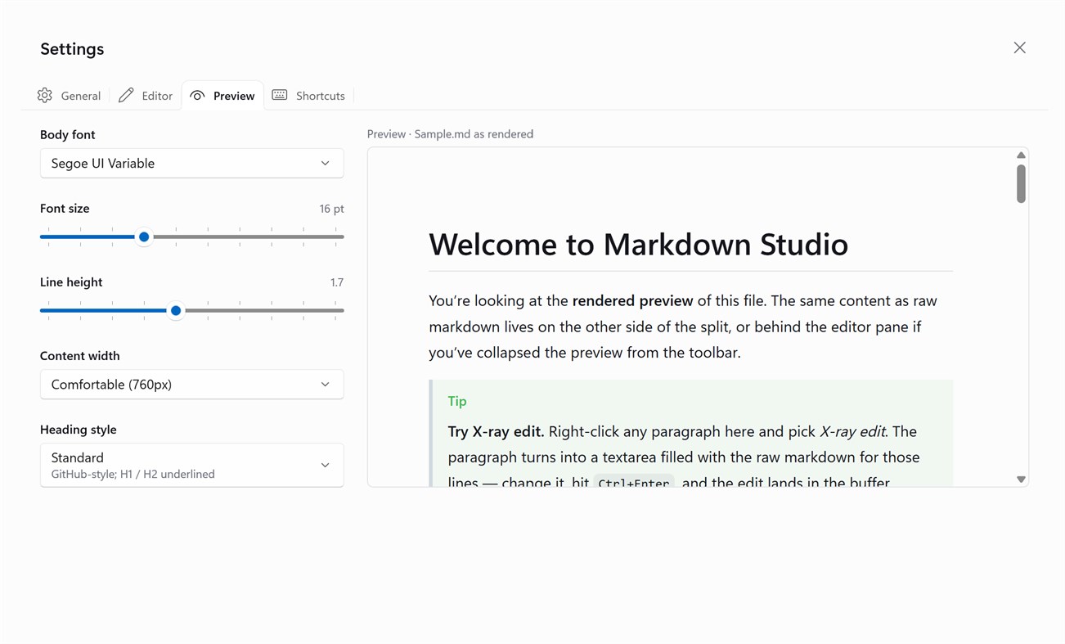Open the Heading style dropdown

click(x=191, y=465)
